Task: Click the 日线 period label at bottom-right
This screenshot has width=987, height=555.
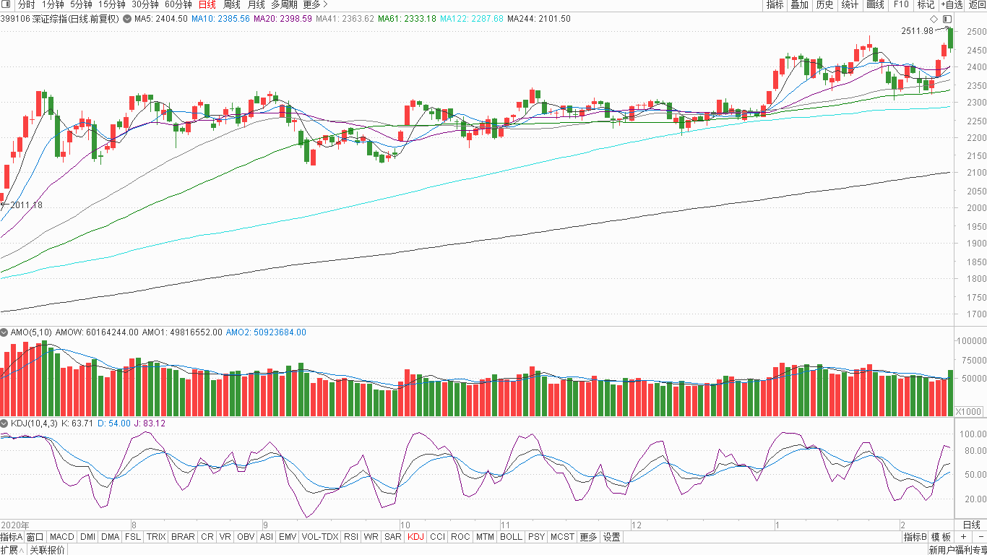Action: (x=972, y=525)
